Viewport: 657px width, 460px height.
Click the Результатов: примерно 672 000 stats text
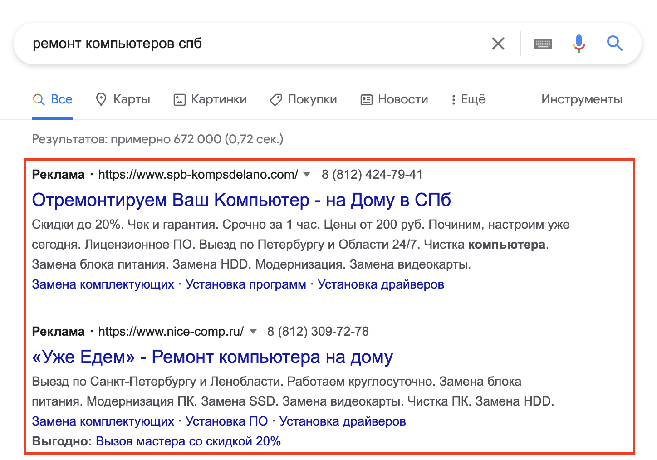pos(157,139)
